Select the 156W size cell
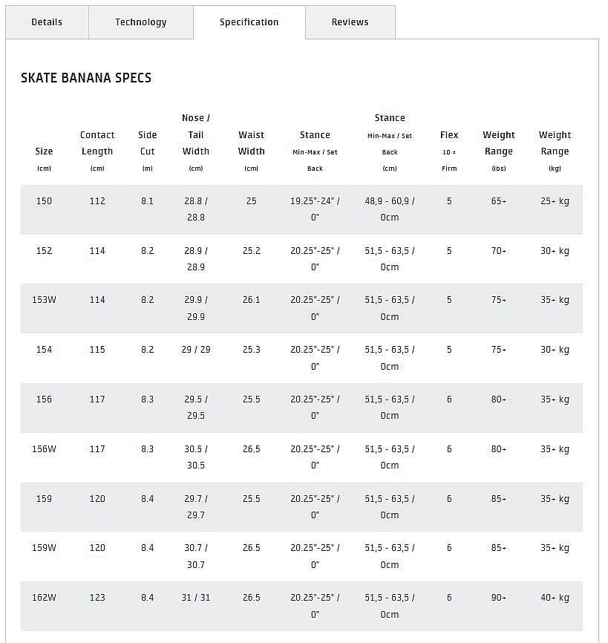Viewport: 608px width, 643px height. [45, 449]
